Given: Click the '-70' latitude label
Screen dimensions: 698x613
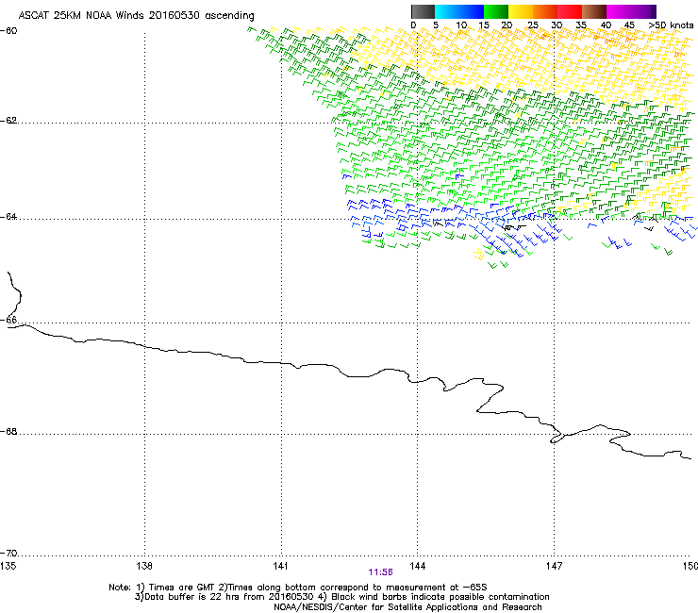Looking at the screenshot, I should [x=8, y=554].
